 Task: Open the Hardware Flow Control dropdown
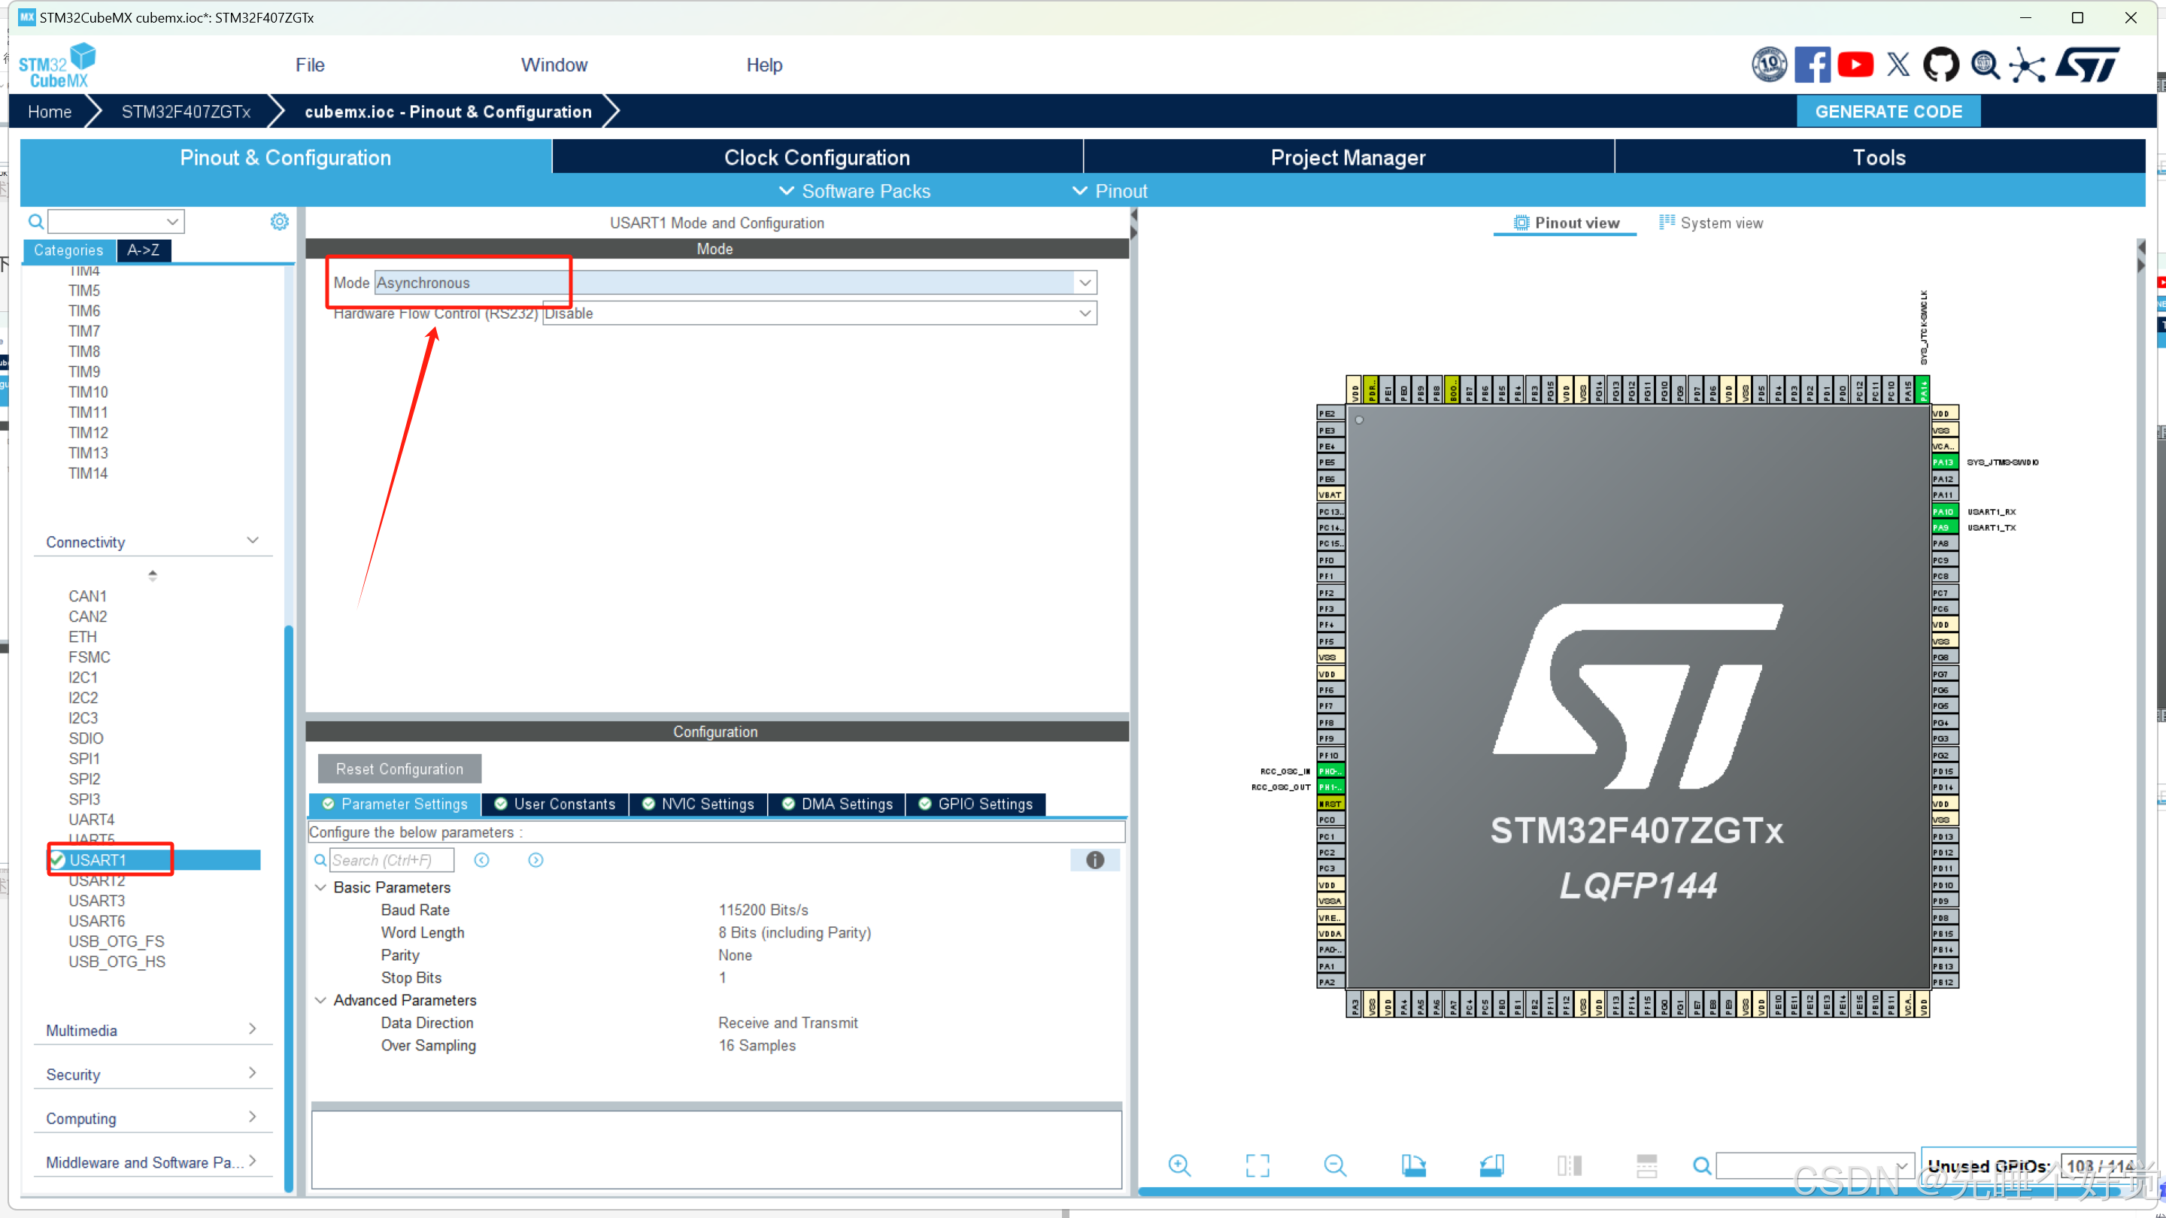[x=1085, y=314]
